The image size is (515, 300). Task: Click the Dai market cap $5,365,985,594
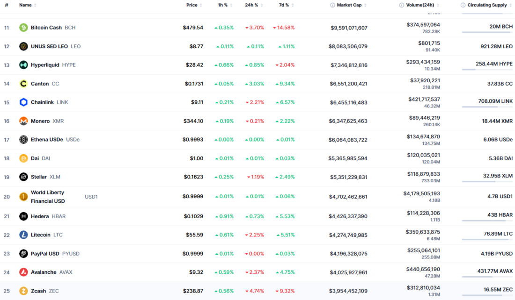(348, 158)
